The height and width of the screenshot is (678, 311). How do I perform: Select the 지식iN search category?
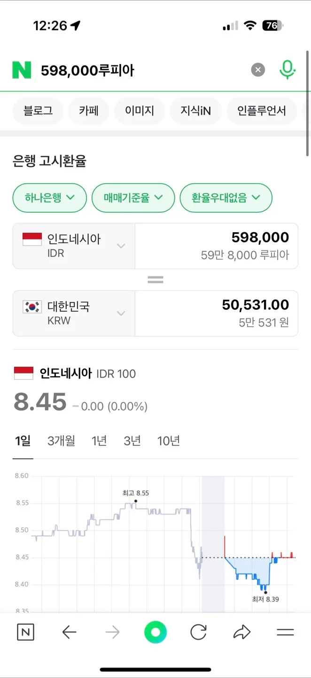(x=195, y=111)
